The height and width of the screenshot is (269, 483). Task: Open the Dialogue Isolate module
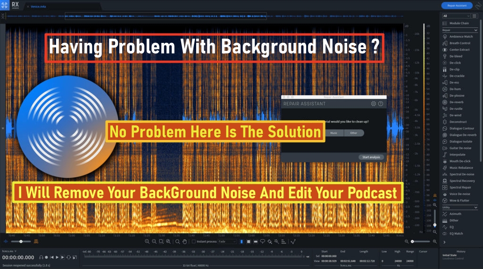click(458, 142)
